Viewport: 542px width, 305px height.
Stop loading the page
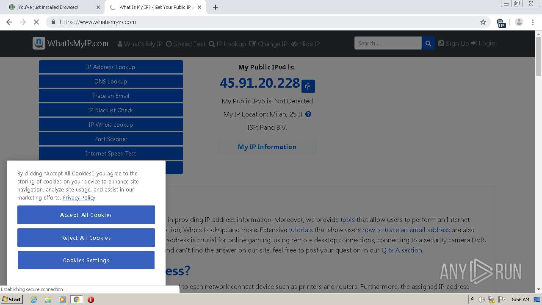pos(36,22)
